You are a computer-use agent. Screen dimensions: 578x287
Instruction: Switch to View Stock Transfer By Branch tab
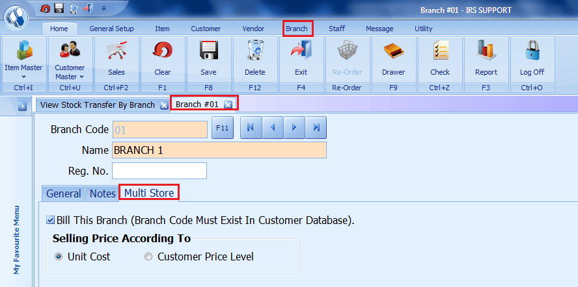98,105
